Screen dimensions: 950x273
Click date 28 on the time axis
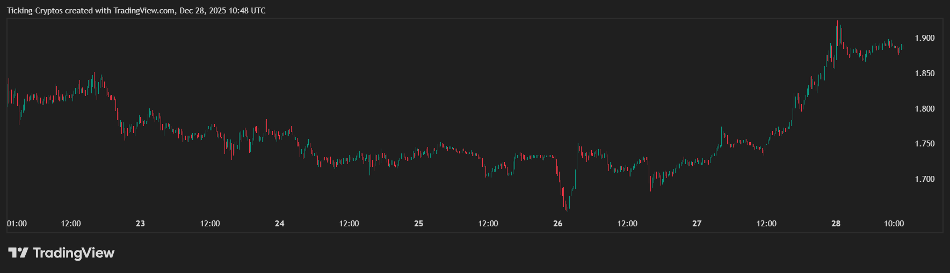[836, 224]
